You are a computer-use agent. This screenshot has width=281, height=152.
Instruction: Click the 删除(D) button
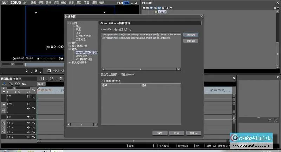(x=191, y=41)
